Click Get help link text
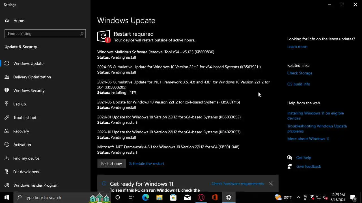The width and height of the screenshot is (362, 203). coord(303,158)
